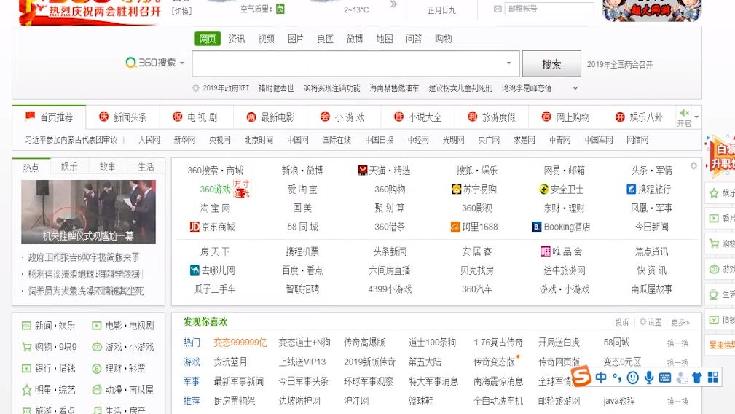Toggle Sogou Chinese/English mode 中
Viewport: 735px width, 414px height.
(x=601, y=378)
